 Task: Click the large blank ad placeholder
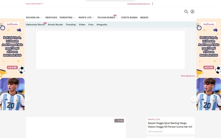(110, 50)
